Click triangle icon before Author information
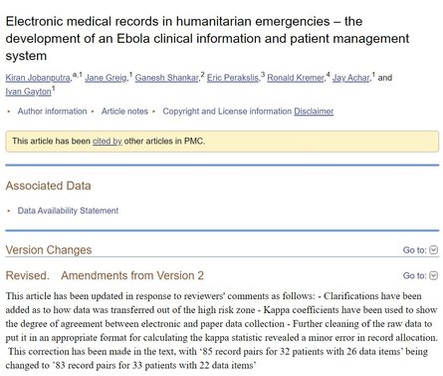 click(x=9, y=112)
